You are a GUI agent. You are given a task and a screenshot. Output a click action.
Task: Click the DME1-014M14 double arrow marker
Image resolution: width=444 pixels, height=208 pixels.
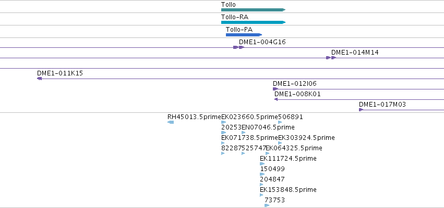tap(331, 58)
